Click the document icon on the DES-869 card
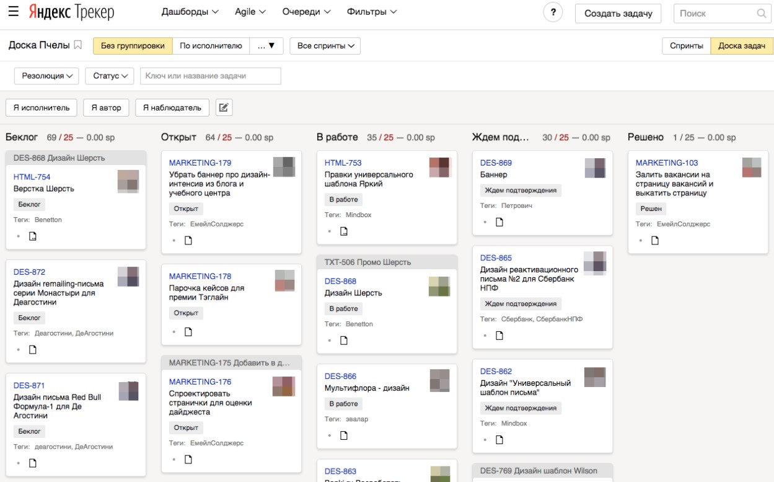 [x=499, y=222]
